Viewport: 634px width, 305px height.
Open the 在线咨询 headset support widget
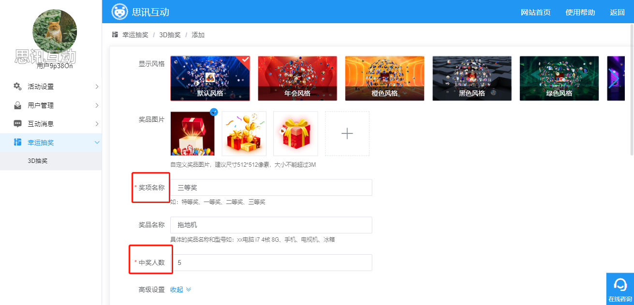pos(620,289)
